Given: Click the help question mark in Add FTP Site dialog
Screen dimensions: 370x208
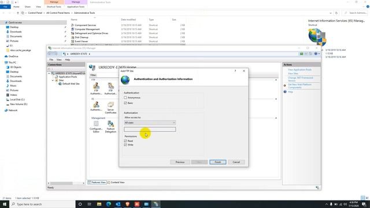Looking at the screenshot, I should [235, 70].
